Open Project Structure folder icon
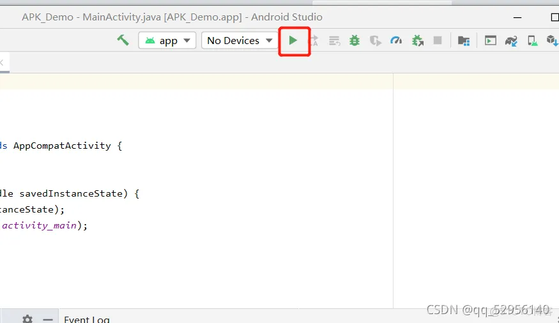Screen dimensions: 559x323 click(463, 41)
